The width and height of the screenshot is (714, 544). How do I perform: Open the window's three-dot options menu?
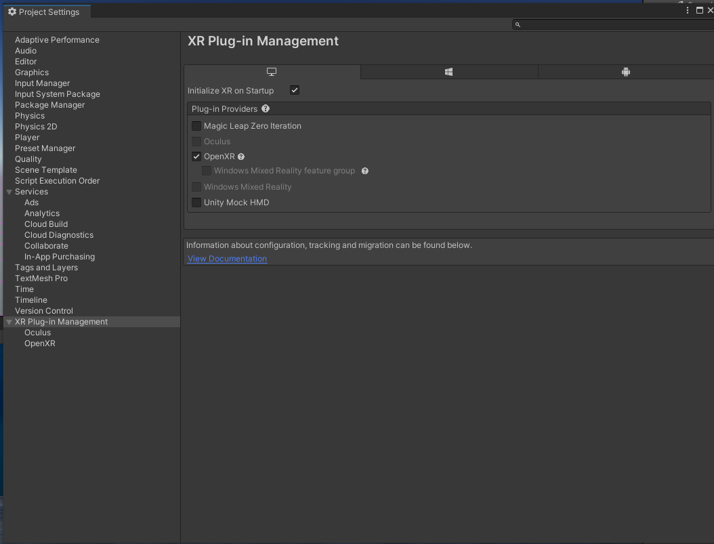tap(688, 10)
